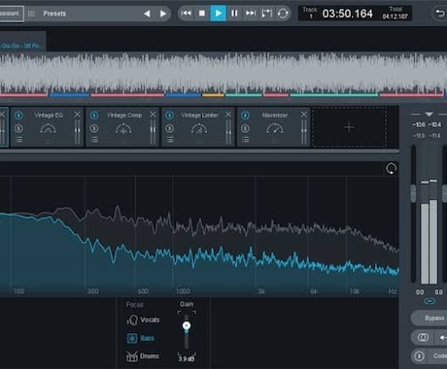The image size is (447, 369).
Task: Open the Vintage EQ module preset list
Action: point(18,140)
